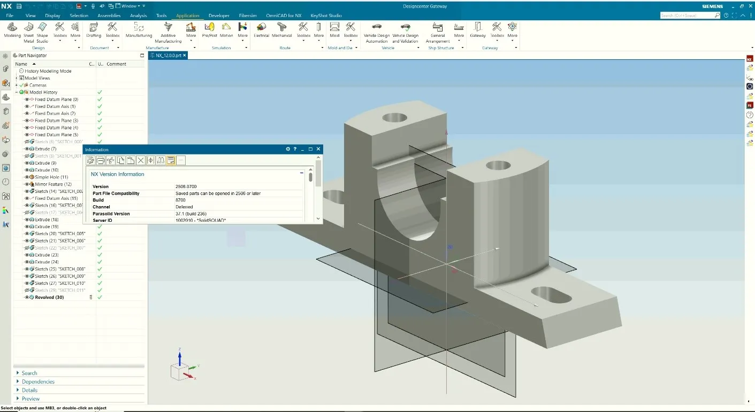
Task: Select History Modeling Mode entry
Action: coord(48,71)
